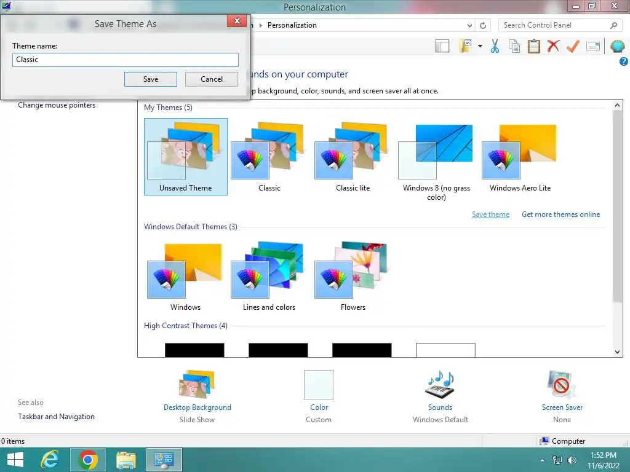This screenshot has width=630, height=472.
Task: Select Windows 8 (no grass color) theme
Action: pyautogui.click(x=436, y=162)
